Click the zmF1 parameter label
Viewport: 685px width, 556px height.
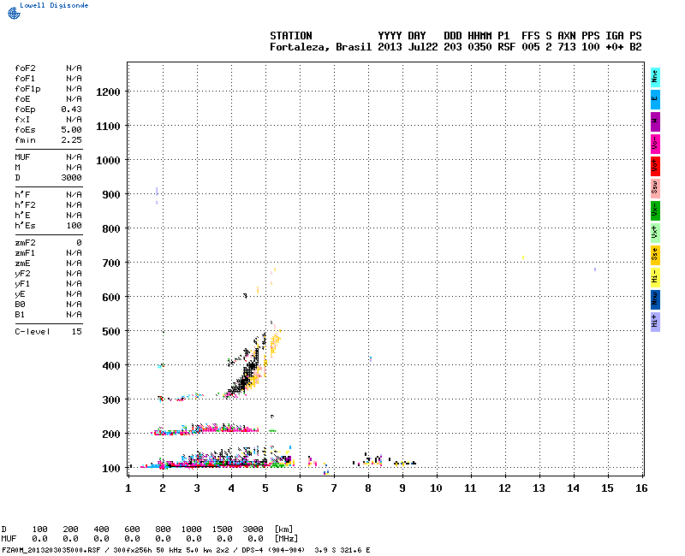click(x=25, y=253)
